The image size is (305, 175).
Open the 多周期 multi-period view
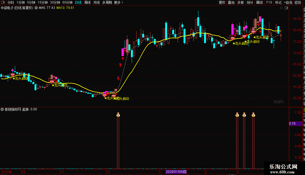107,2
